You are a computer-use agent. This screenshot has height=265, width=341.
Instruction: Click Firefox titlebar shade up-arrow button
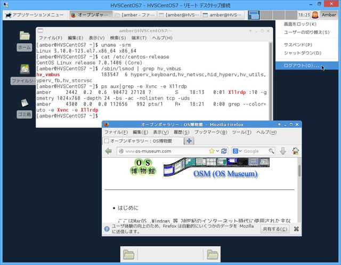click(x=279, y=124)
